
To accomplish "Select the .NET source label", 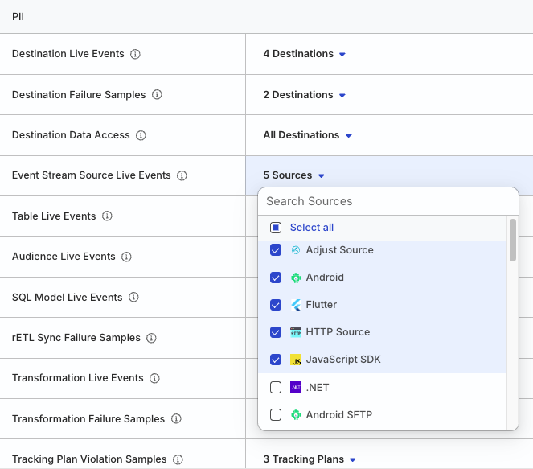I will click(x=318, y=388).
